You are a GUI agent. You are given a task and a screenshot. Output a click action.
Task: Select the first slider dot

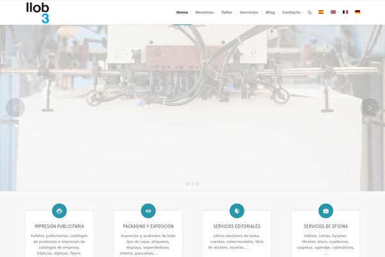[187, 184]
